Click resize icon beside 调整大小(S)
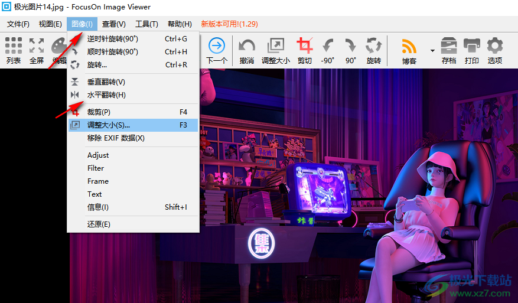Screen dimensions: 518x303 75,125
